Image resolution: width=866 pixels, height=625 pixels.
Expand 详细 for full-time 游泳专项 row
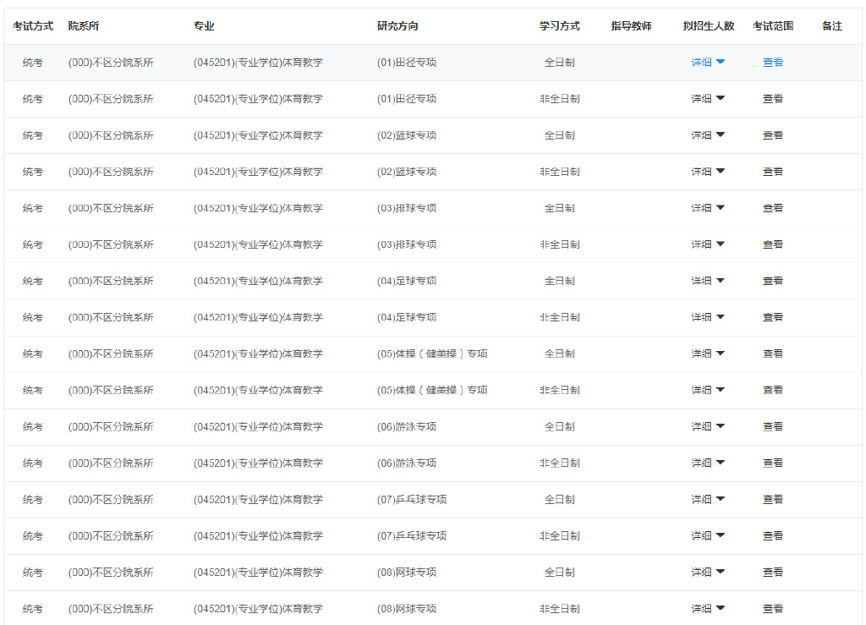[x=708, y=426]
